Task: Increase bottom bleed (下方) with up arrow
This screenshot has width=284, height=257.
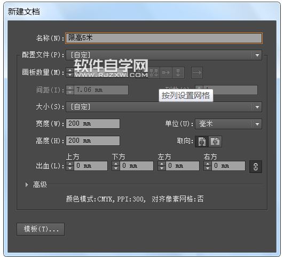Action: [x=116, y=163]
